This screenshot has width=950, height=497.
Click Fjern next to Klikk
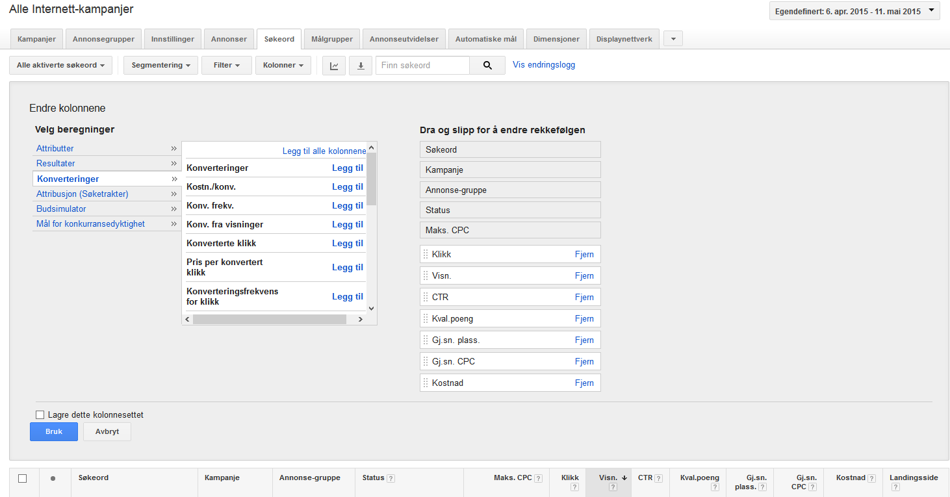(x=584, y=254)
